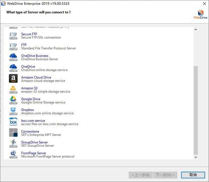209x182 pixels.
Task: Click 'SRT GroupDrive Server' description
Action: coord(38,146)
